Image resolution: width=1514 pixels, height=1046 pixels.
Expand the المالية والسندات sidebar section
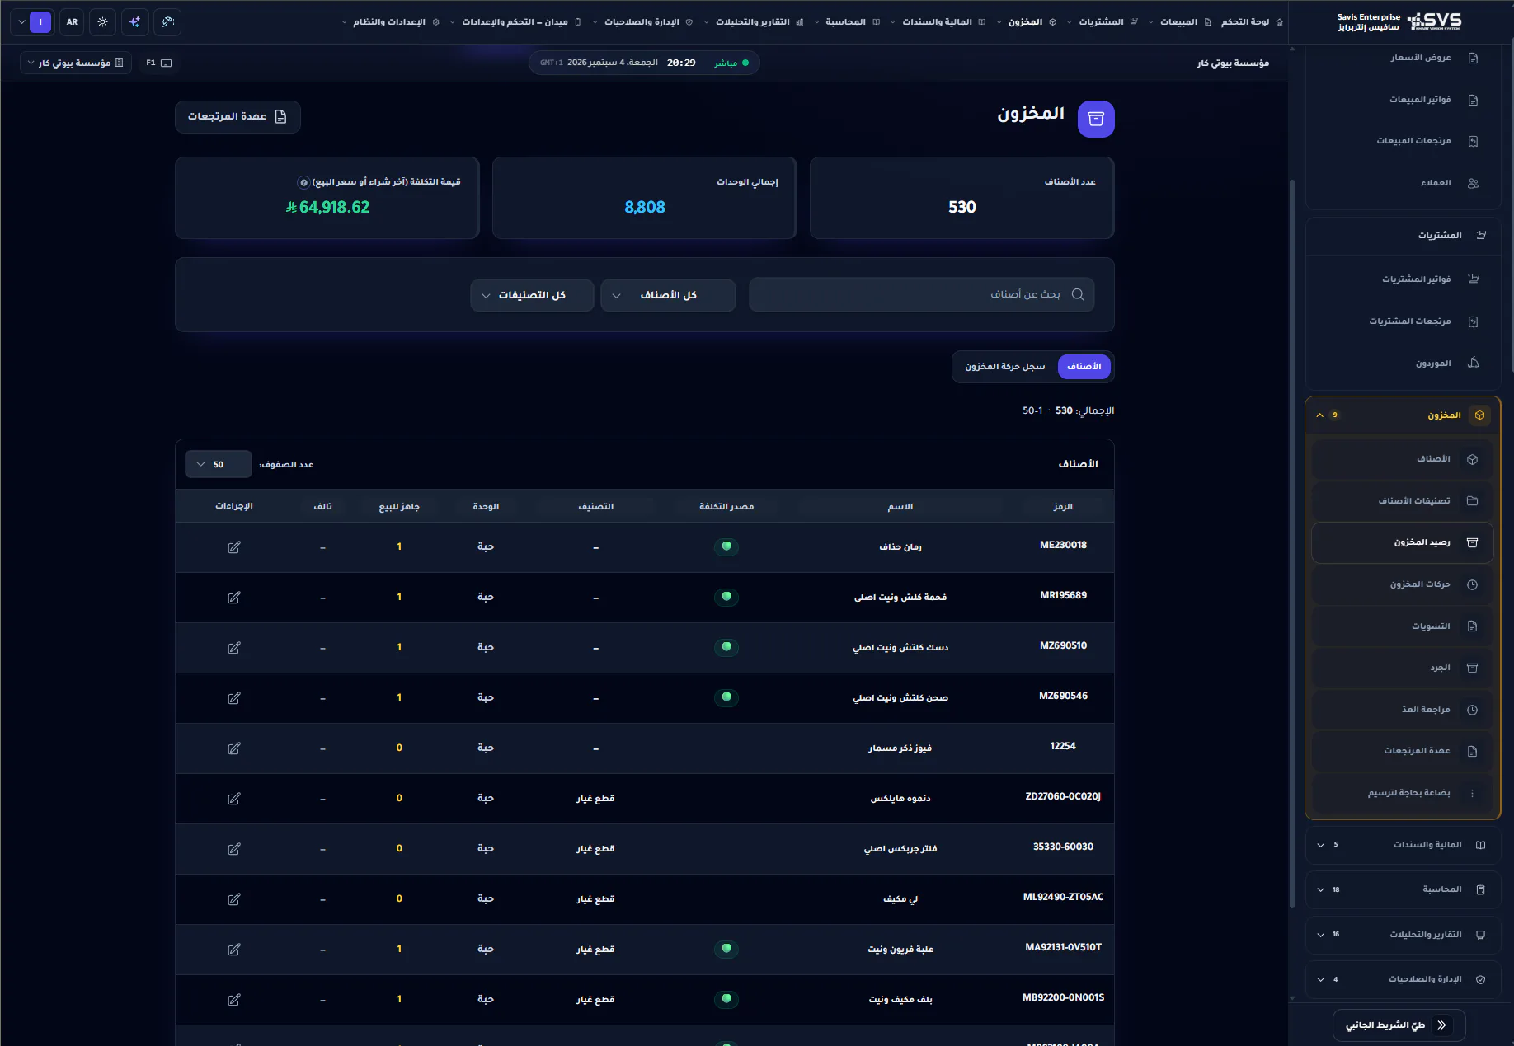click(x=1404, y=845)
